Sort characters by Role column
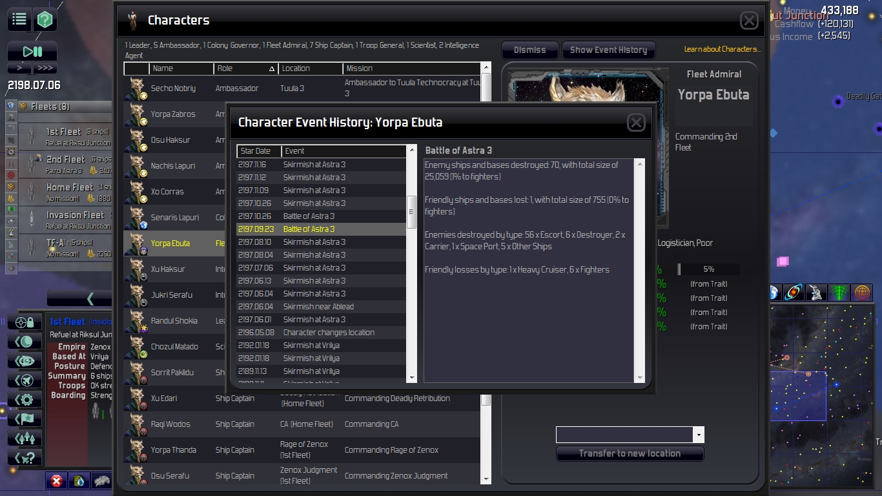The height and width of the screenshot is (496, 882). 245,68
